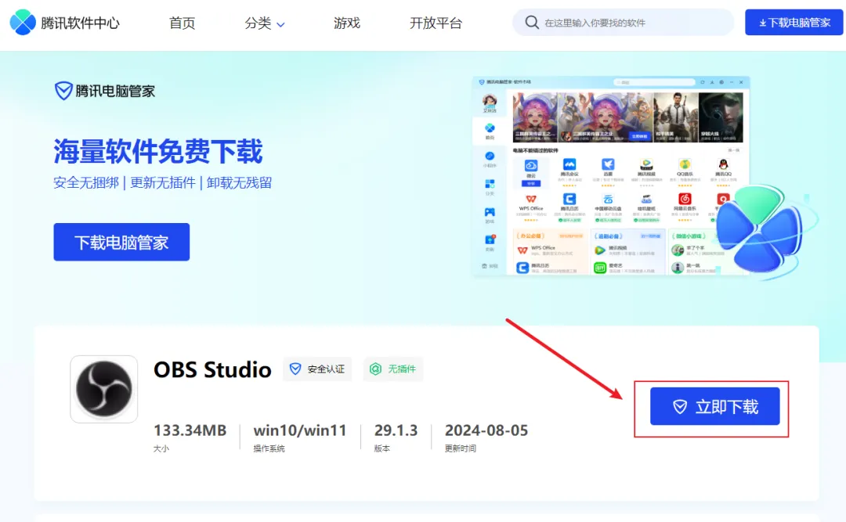Click the 立即下载 button

coord(715,406)
